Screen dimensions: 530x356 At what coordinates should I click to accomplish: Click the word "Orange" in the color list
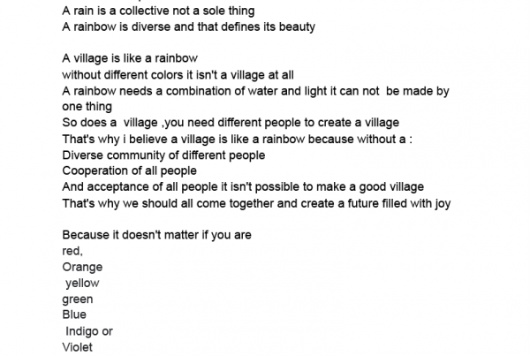(x=82, y=268)
